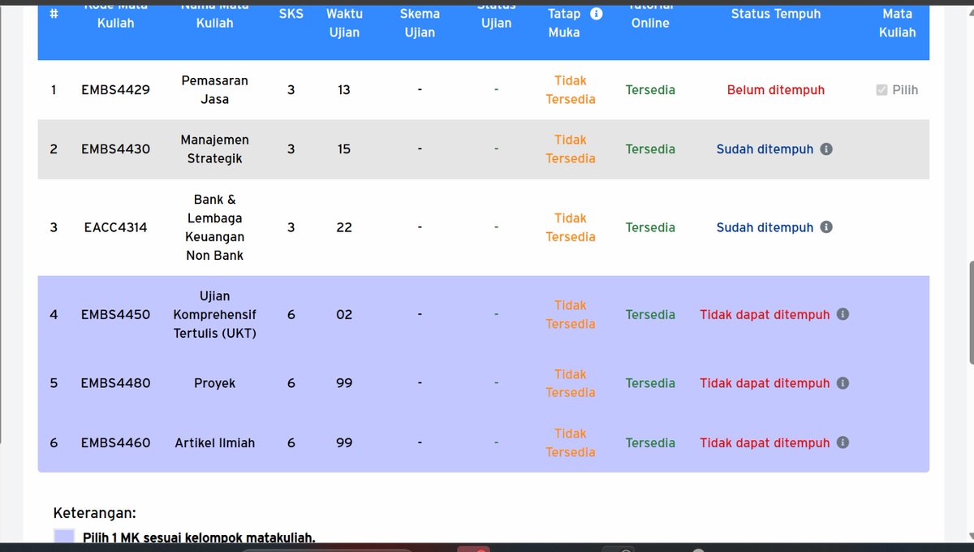Select the course name Manajemen Strategik

click(x=215, y=149)
